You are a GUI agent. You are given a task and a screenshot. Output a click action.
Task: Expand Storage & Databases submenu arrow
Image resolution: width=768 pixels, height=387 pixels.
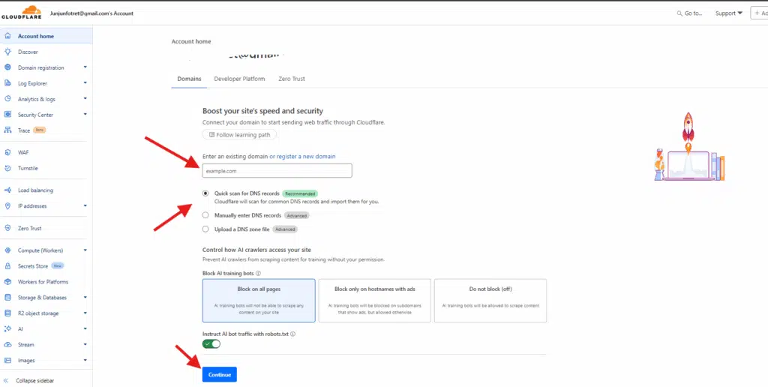pos(85,297)
